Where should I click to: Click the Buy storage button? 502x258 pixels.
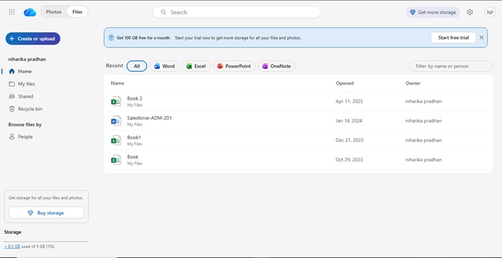47,213
